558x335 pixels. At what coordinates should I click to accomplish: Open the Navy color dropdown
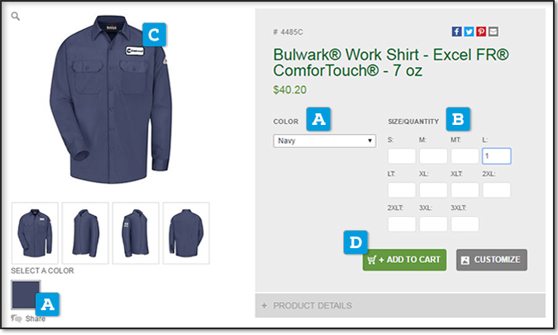[324, 141]
